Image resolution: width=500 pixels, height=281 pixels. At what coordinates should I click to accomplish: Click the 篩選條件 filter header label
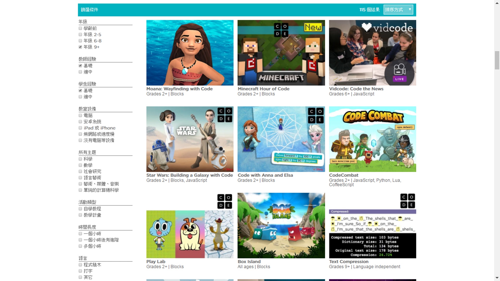[89, 10]
